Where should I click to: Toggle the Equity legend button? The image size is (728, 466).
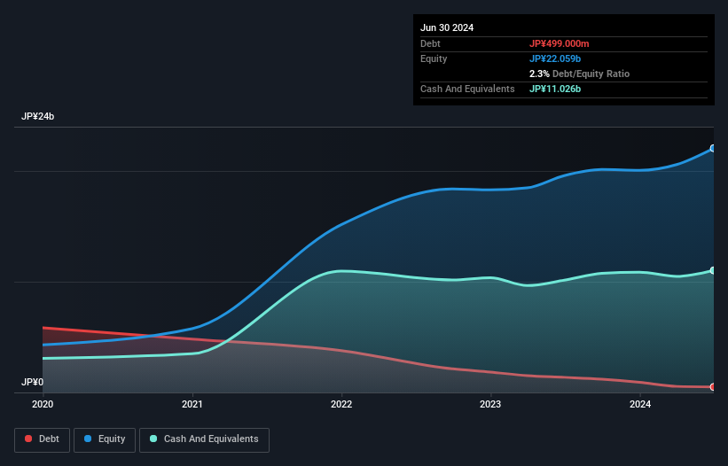105,439
